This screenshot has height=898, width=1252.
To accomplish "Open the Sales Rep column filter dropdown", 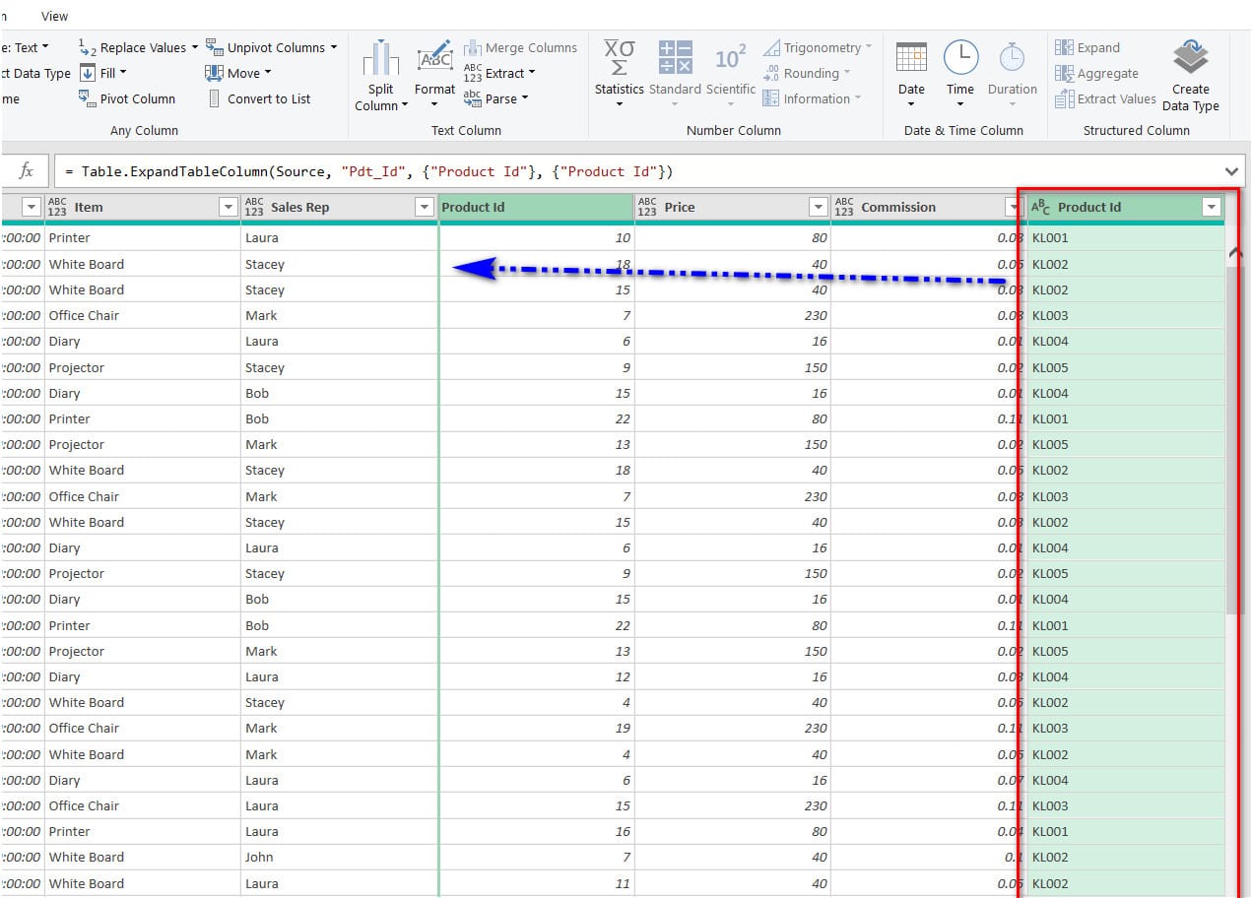I will 425,207.
